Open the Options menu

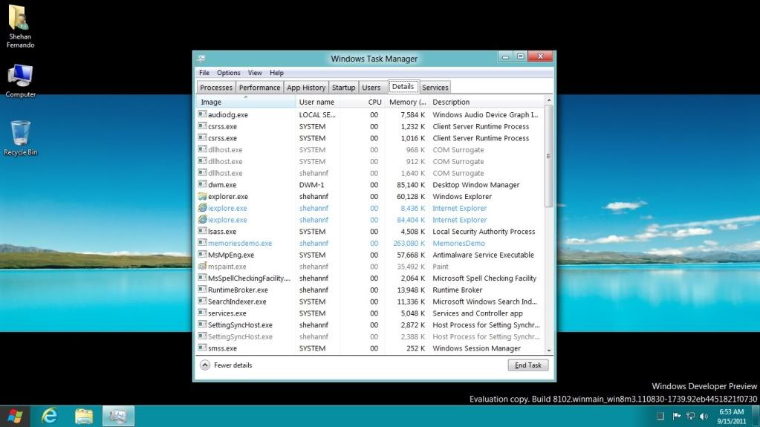pyautogui.click(x=228, y=73)
